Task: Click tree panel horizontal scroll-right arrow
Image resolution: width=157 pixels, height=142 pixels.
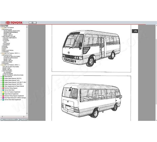Action: (24, 117)
